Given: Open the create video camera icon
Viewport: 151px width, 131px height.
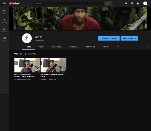Looking at the screenshot, I should pyautogui.click(x=126, y=4).
